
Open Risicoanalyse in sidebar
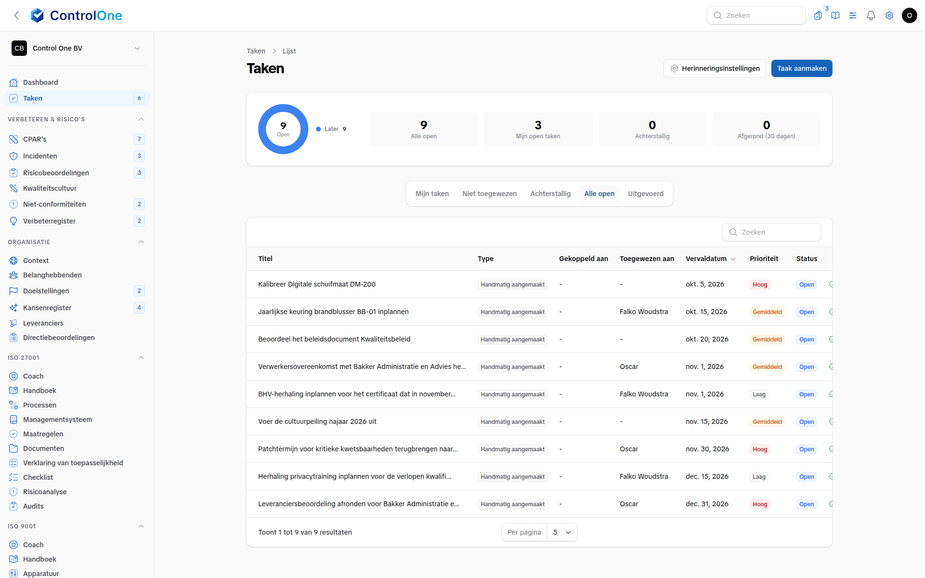click(x=77, y=492)
